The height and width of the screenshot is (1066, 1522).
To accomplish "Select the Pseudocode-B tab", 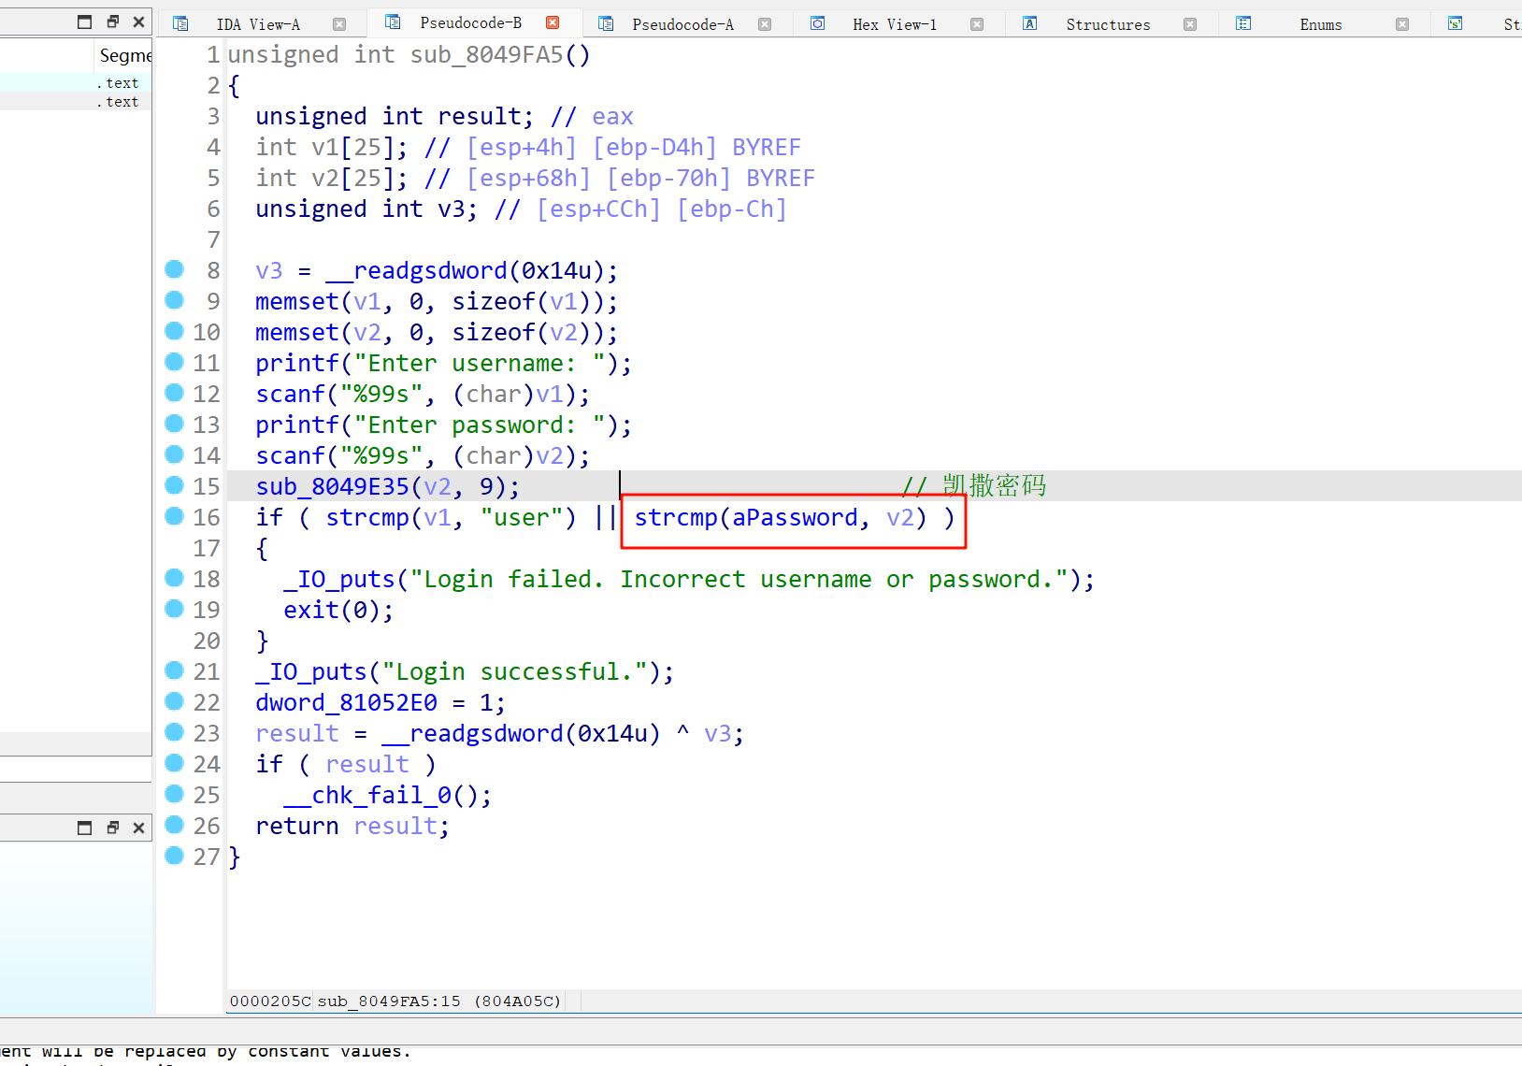I will coord(471,22).
